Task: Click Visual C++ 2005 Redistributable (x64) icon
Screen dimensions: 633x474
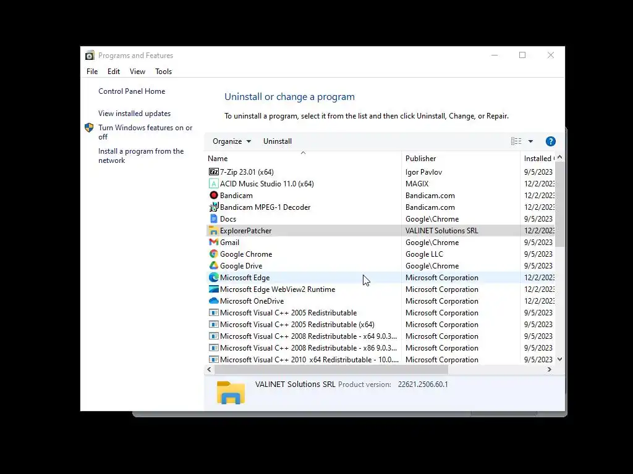Action: 213,324
